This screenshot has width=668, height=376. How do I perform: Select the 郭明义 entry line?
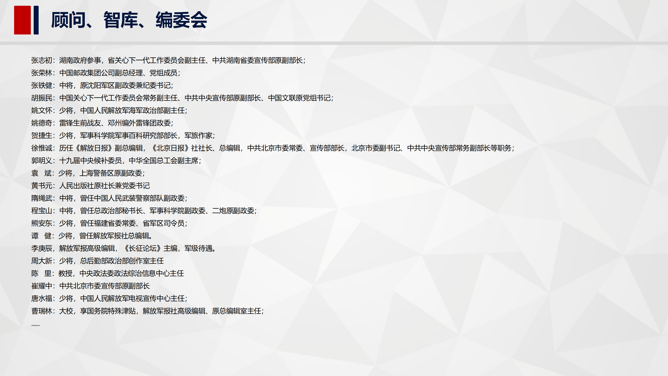[x=116, y=161]
